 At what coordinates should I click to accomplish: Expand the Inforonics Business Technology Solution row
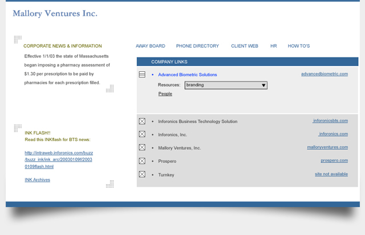[x=142, y=121]
